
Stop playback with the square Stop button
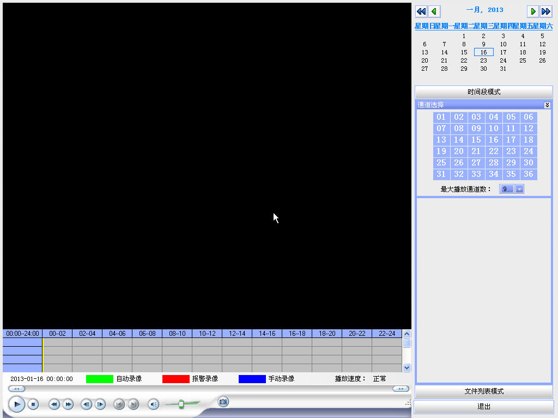tap(33, 404)
